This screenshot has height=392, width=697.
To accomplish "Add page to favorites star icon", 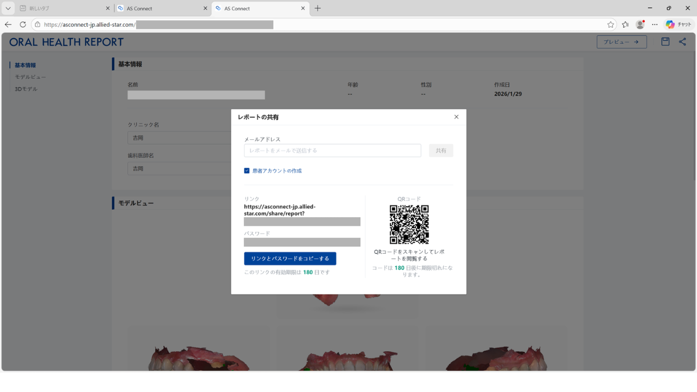I will (610, 24).
